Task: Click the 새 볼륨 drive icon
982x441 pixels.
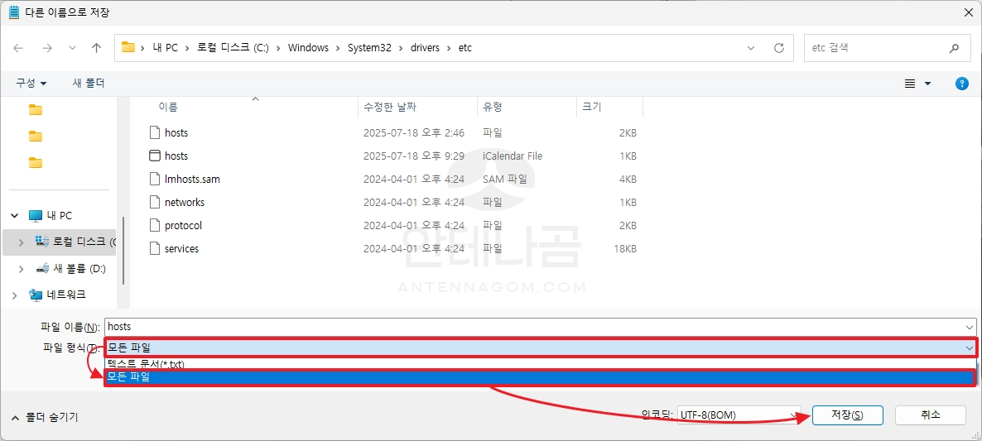Action: click(42, 268)
